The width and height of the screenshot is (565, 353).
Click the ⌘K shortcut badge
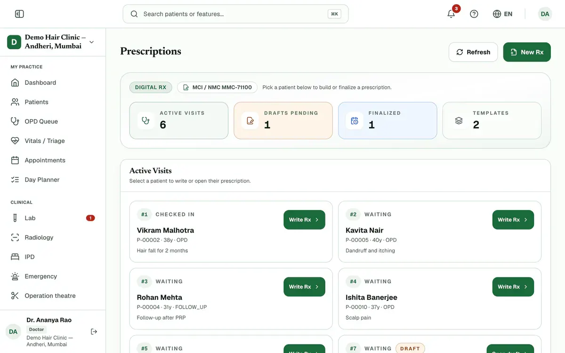coord(334,14)
